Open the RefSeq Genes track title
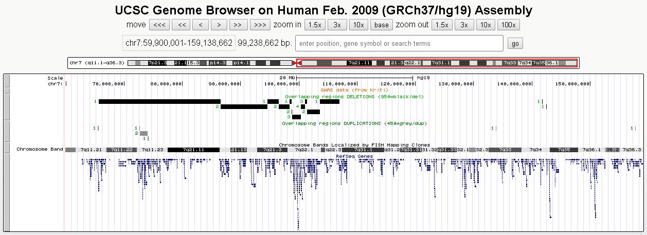The width and height of the screenshot is (647, 235). point(354,156)
